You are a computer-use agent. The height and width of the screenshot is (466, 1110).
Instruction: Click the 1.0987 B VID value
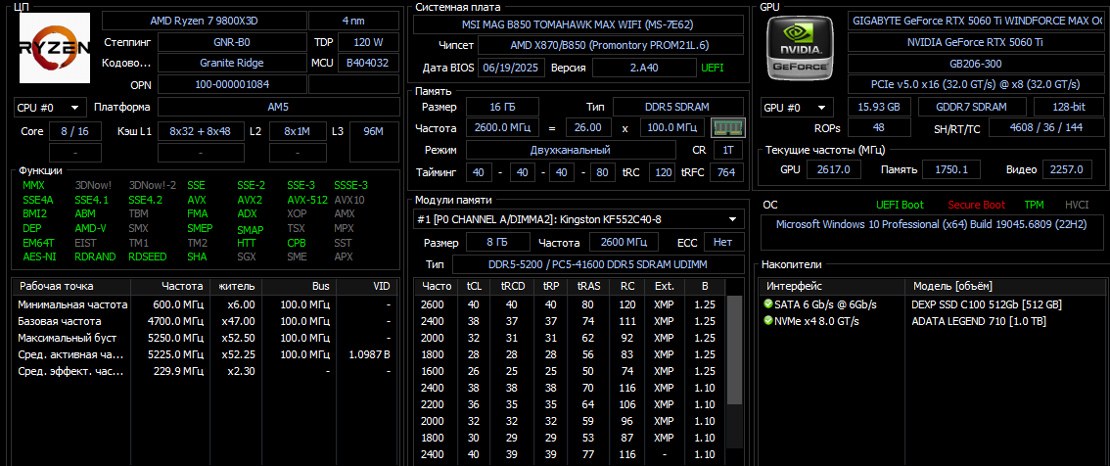coord(369,354)
